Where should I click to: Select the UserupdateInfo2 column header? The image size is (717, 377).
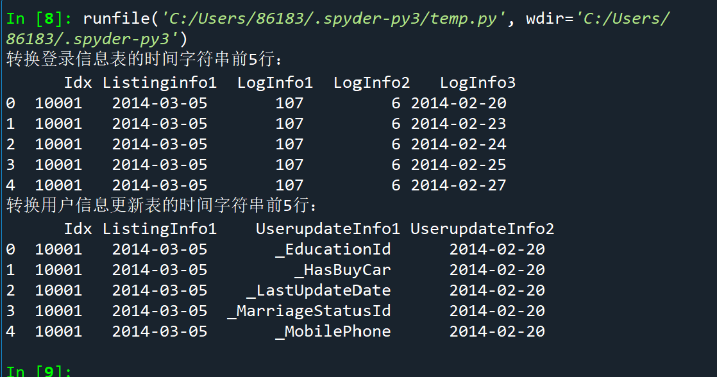482,229
